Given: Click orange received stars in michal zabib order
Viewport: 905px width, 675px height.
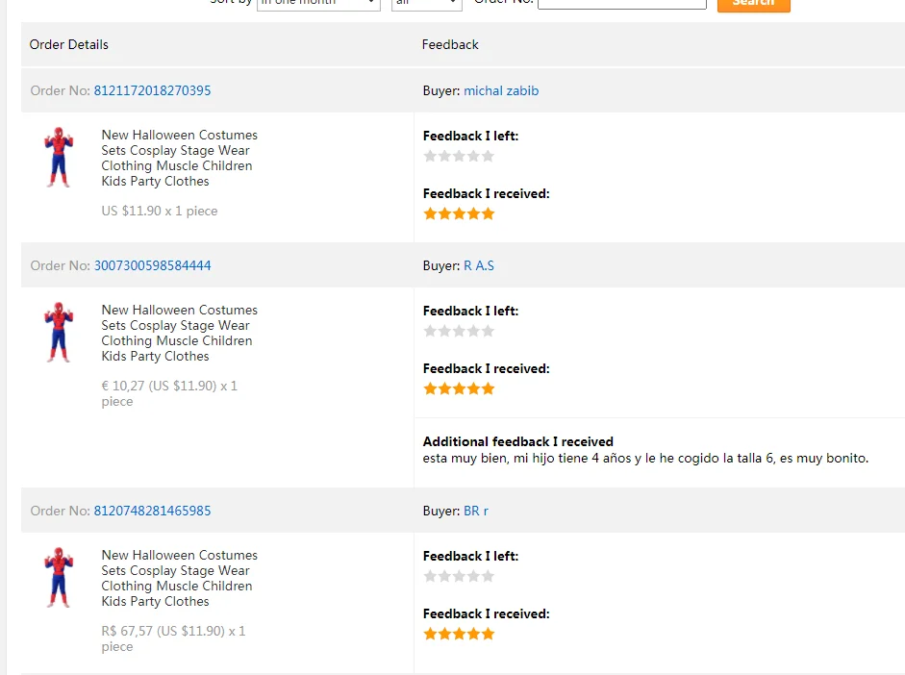Looking at the screenshot, I should (459, 213).
